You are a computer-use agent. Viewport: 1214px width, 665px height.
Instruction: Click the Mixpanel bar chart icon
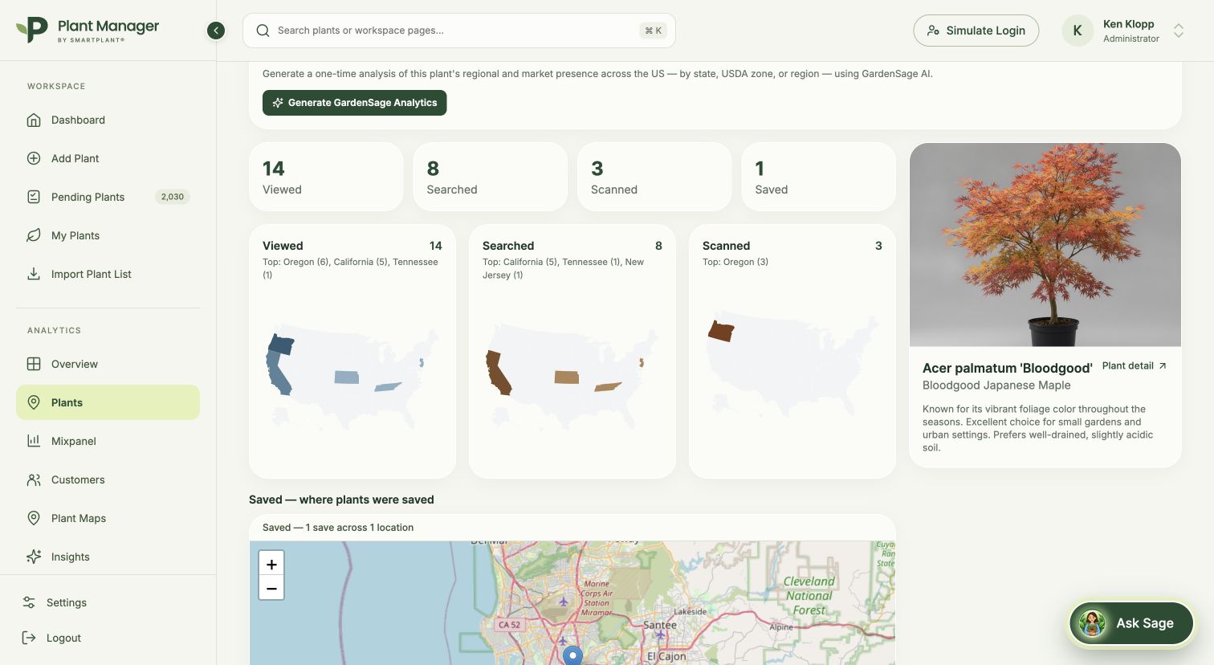click(x=34, y=441)
